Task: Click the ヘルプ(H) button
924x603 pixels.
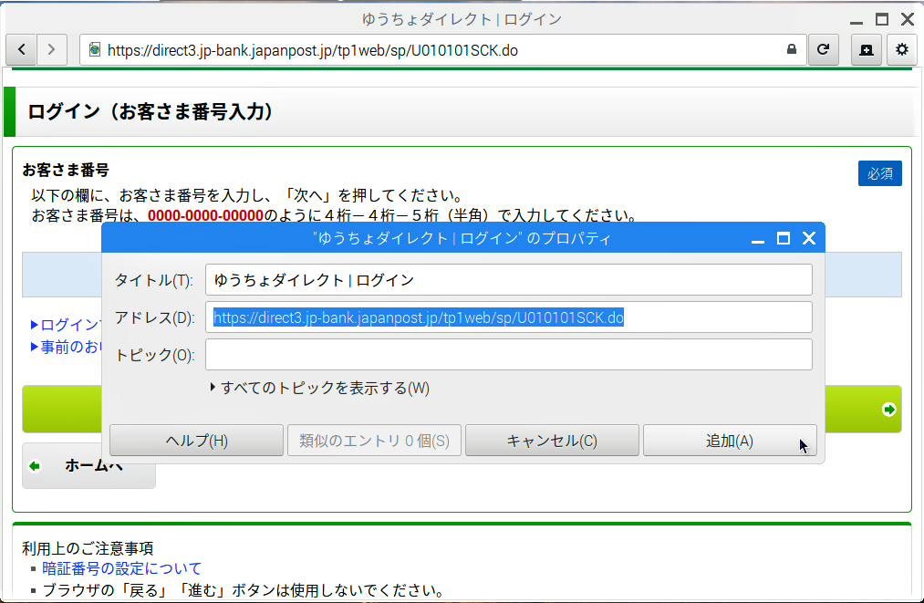Action: tap(196, 441)
